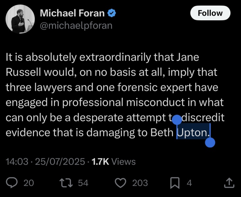
Task: Click the 14:03 timestamp
Action: [x=17, y=162]
